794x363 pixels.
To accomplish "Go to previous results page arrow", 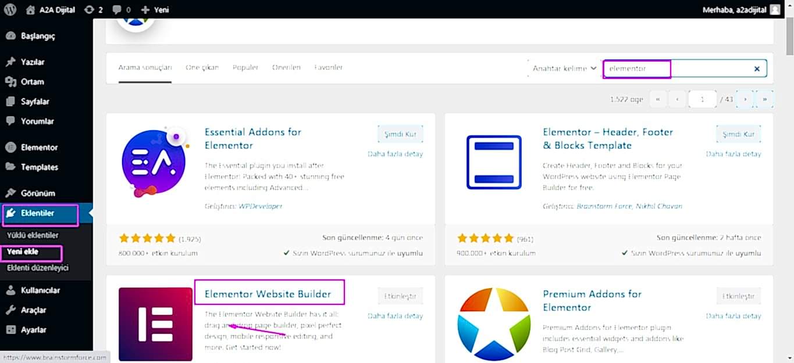I will point(676,99).
